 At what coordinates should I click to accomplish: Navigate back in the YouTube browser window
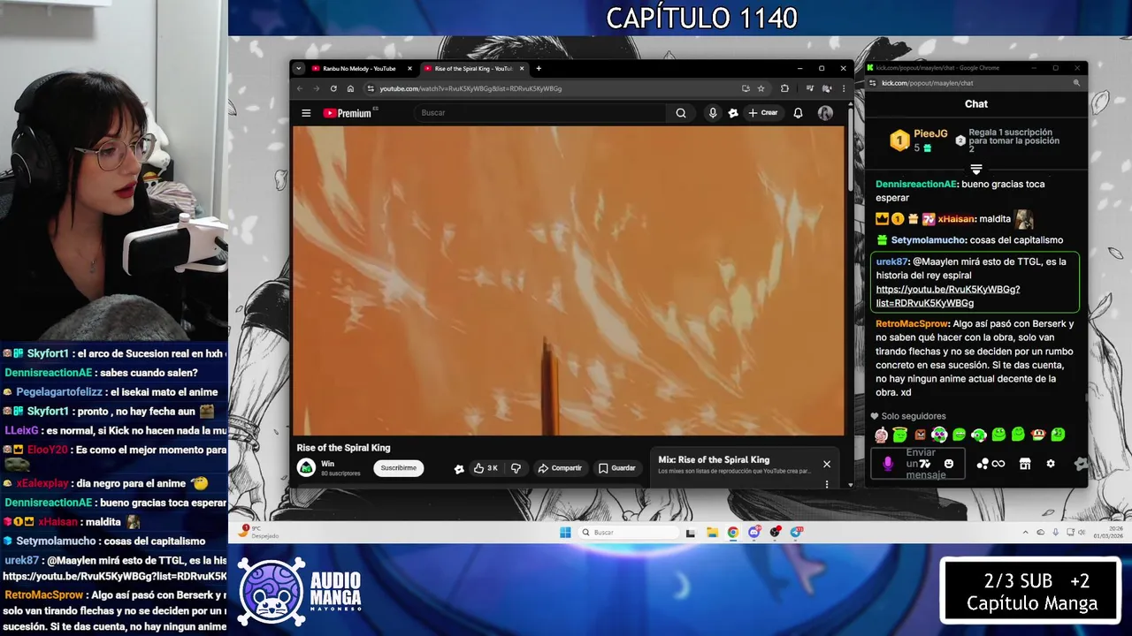click(299, 88)
